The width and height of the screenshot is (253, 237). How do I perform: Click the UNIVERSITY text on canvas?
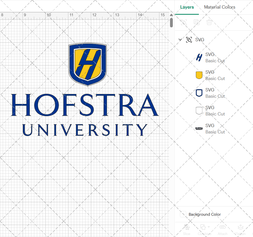click(85, 130)
